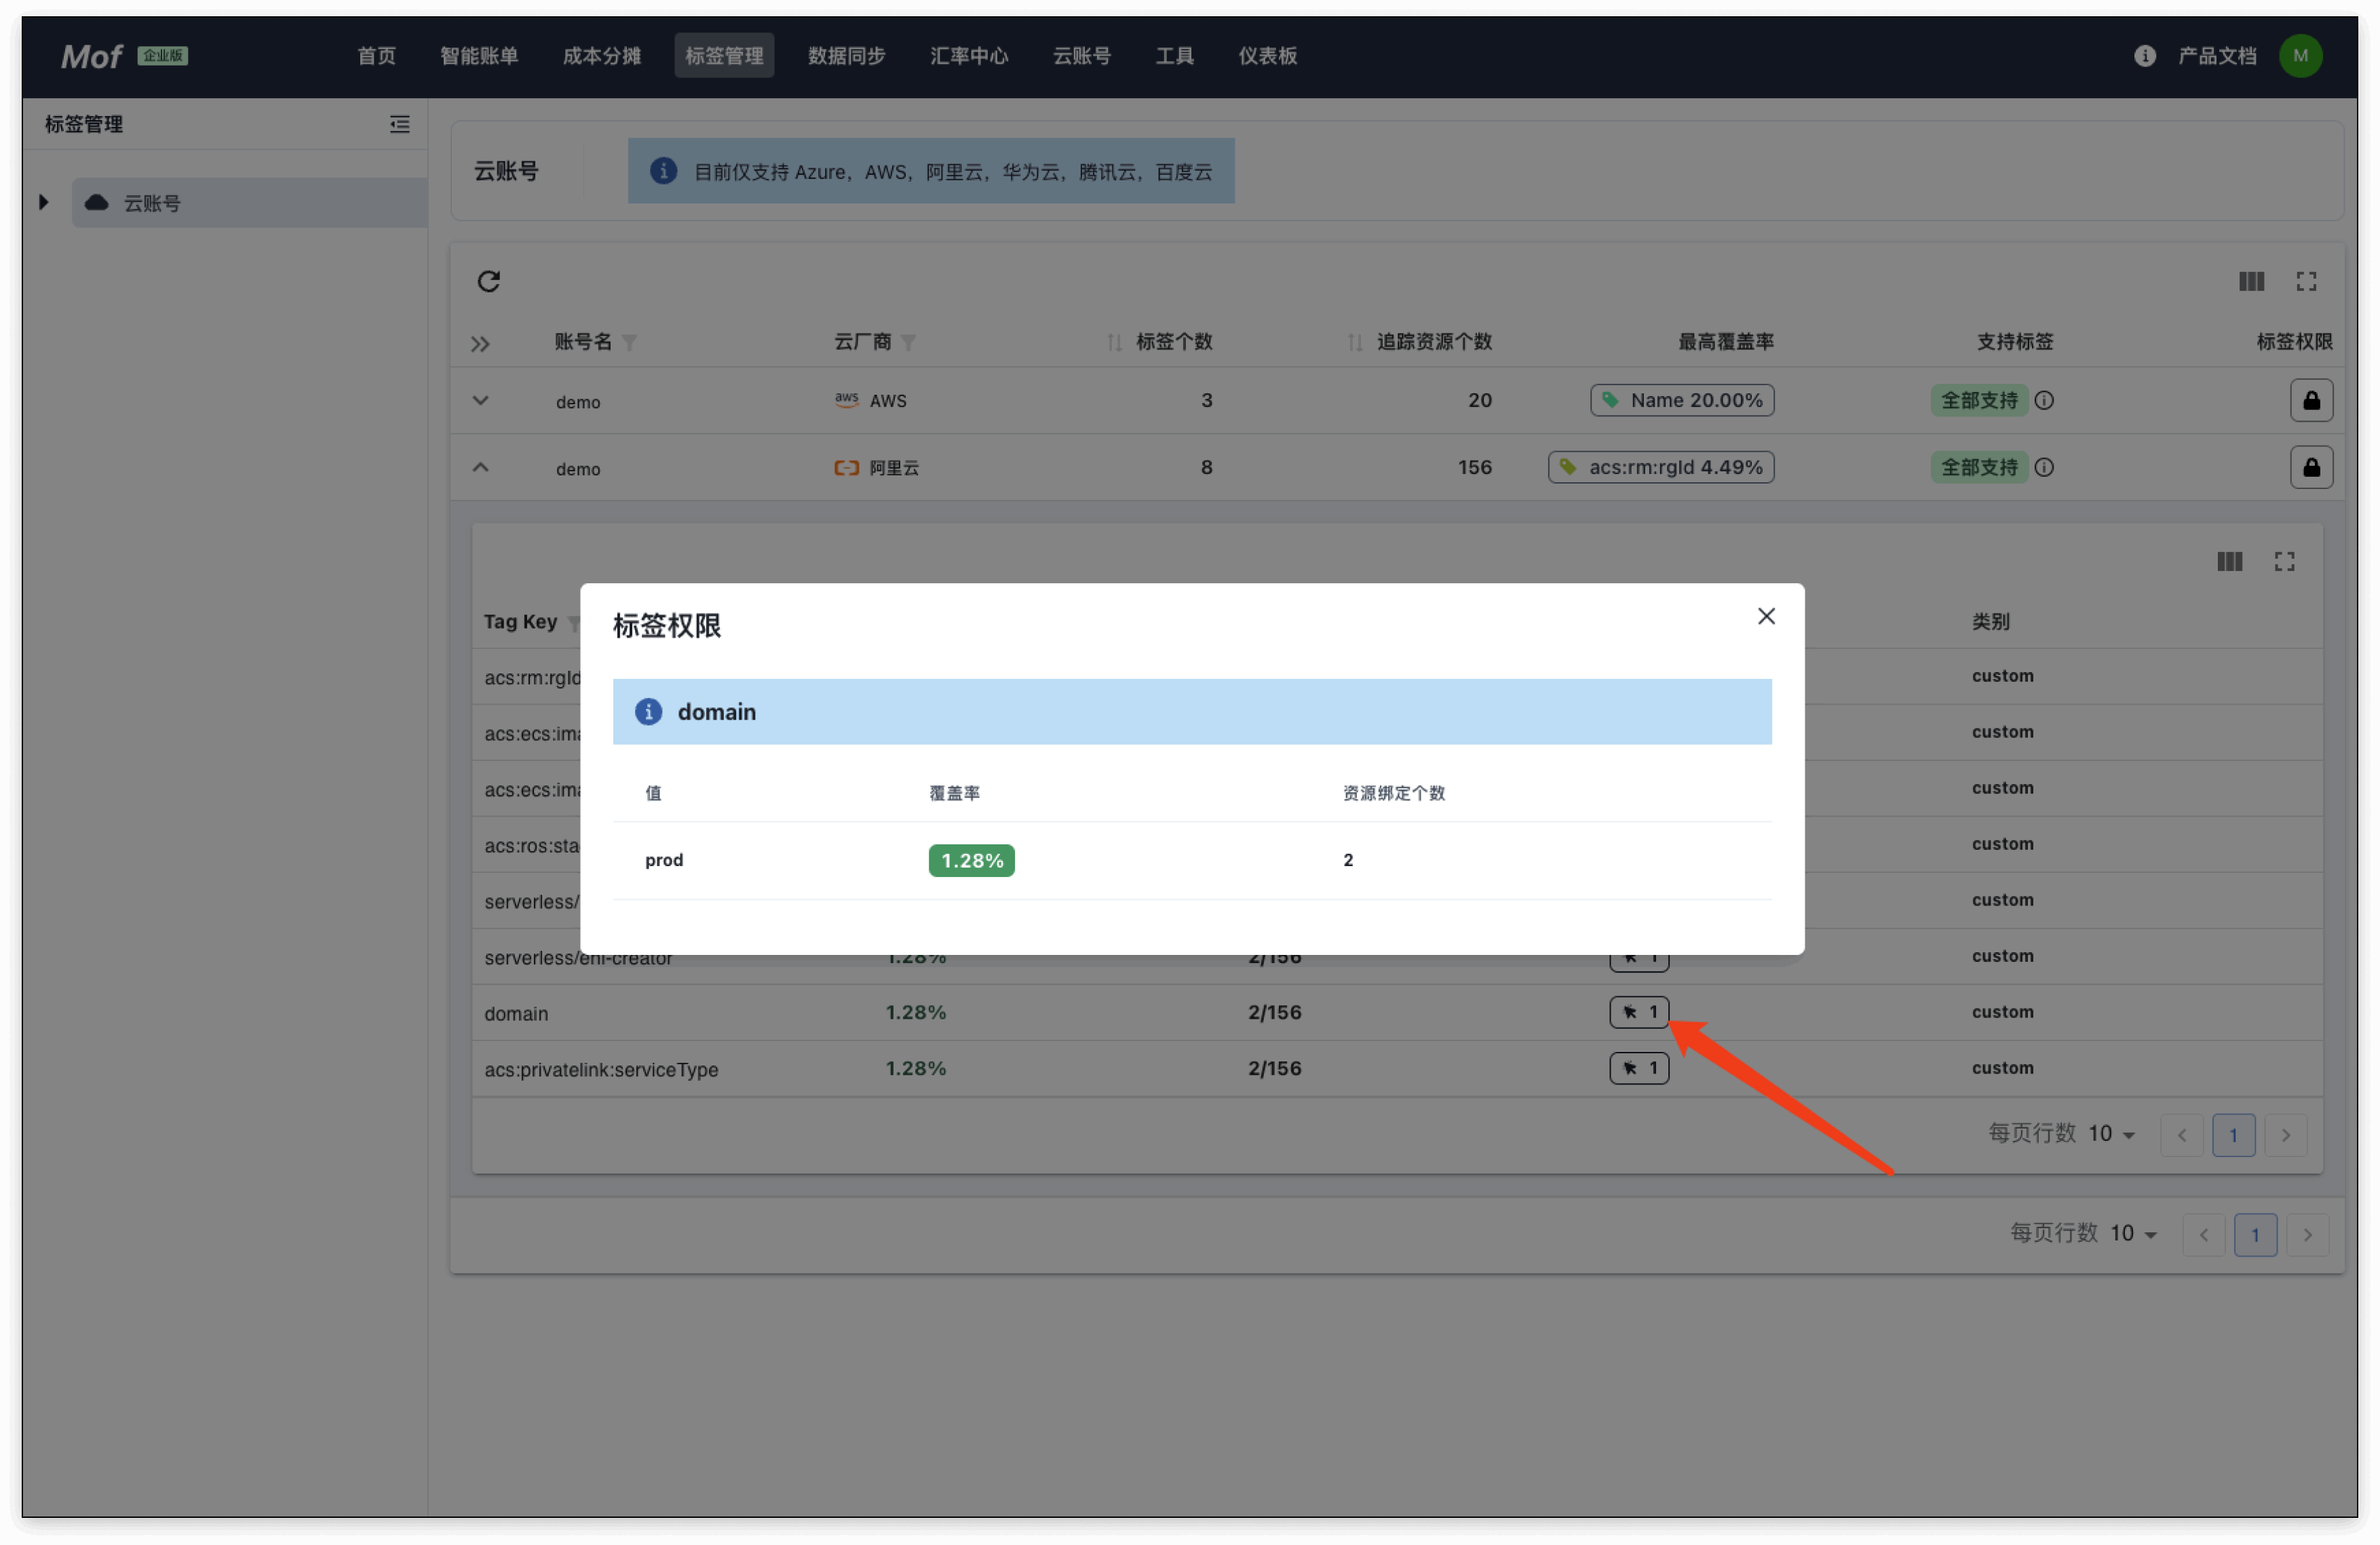Screen dimensions: 2380x1545
Task: Expand all rows with double chevron
Action: click(480, 344)
